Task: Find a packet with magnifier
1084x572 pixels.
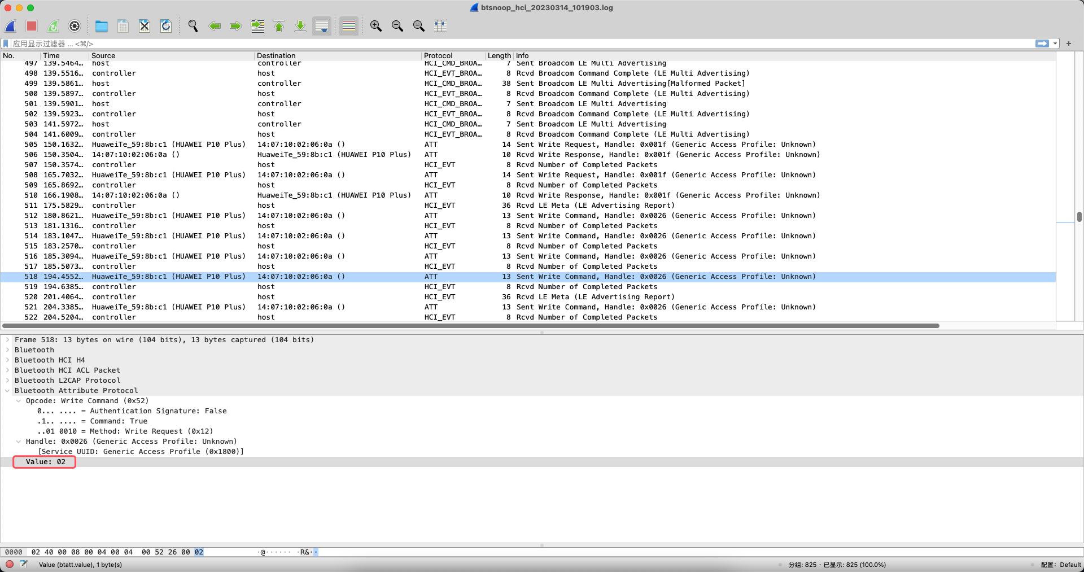Action: pos(193,26)
